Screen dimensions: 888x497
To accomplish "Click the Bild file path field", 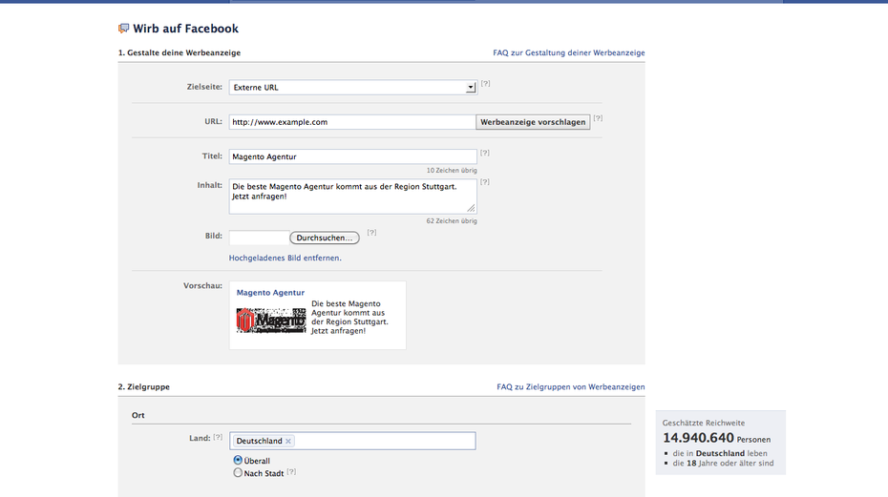I will [259, 238].
